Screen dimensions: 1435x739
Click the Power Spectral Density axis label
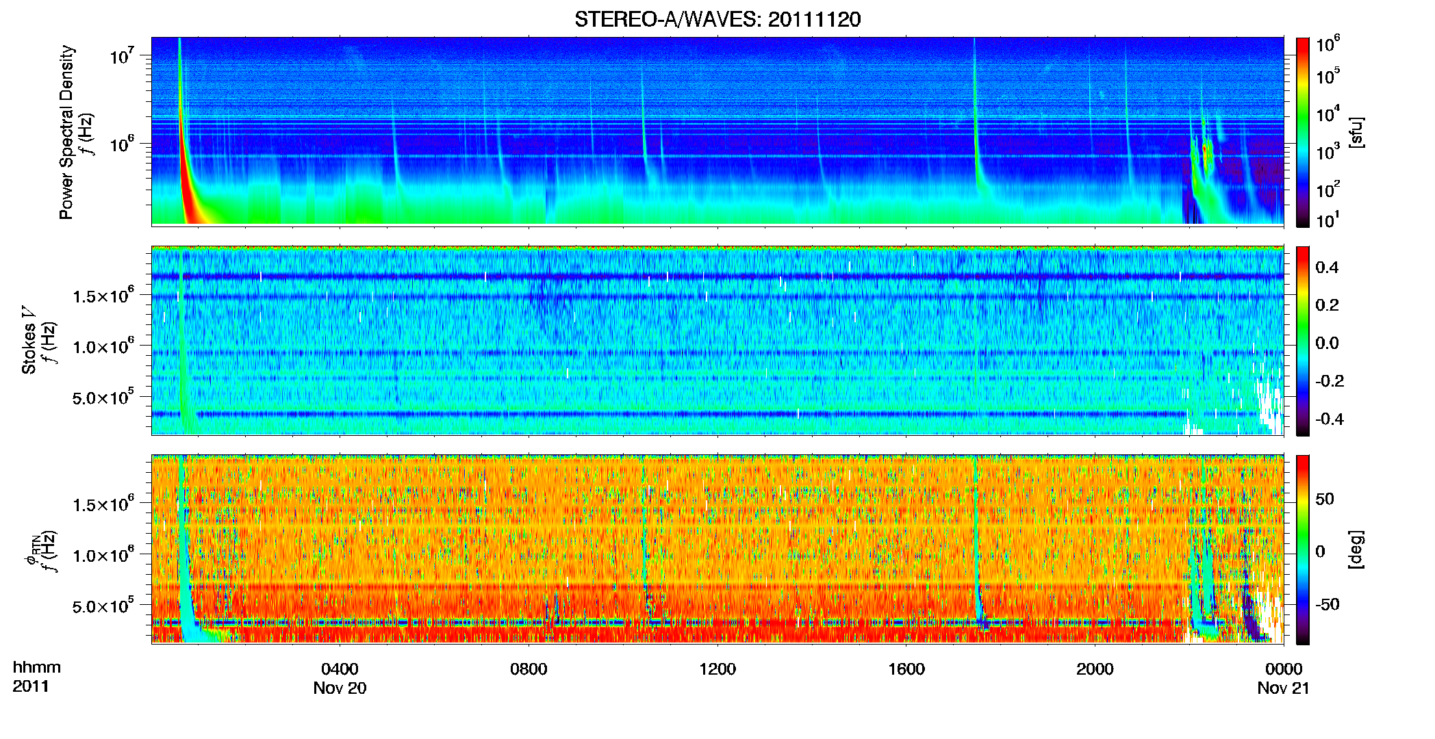66,132
